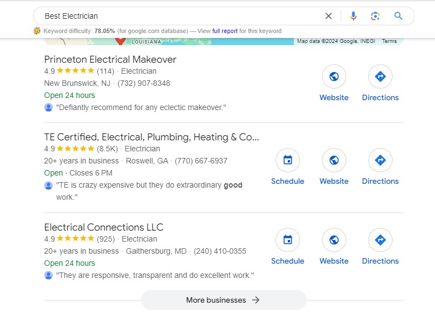Image resolution: width=435 pixels, height=328 pixels.
Task: Click the blue magnifier search icon
Action: pyautogui.click(x=399, y=16)
